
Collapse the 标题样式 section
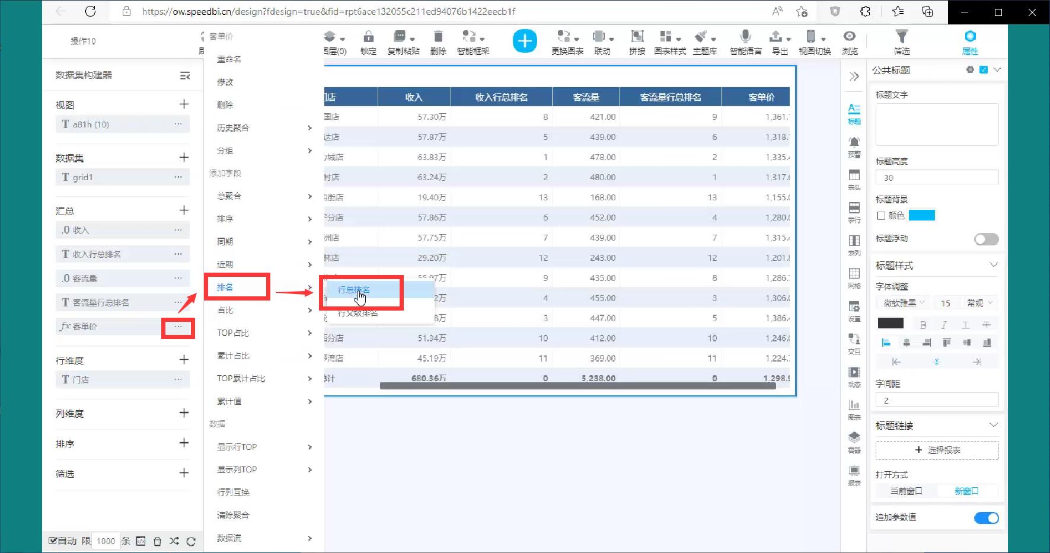click(993, 265)
